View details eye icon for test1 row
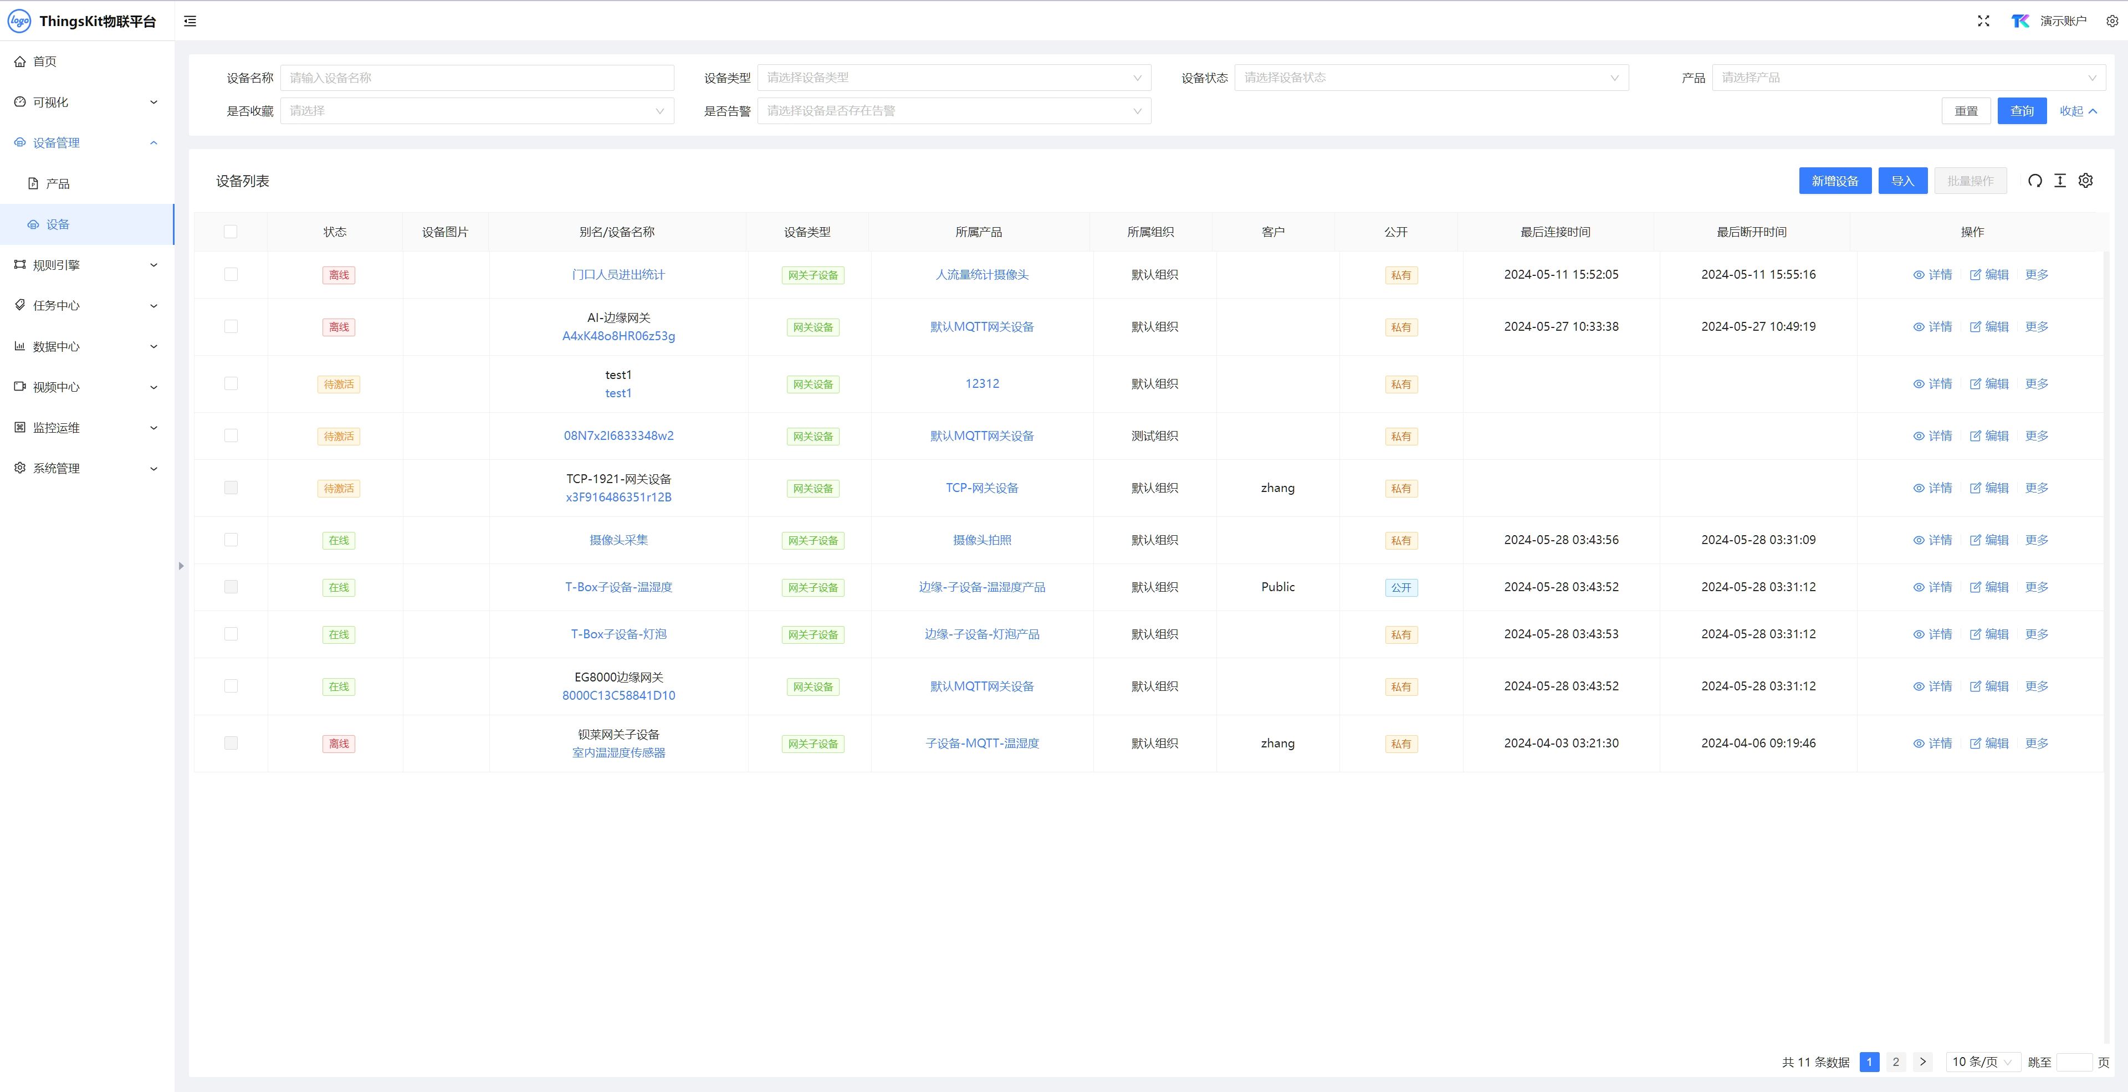The image size is (2128, 1092). 1918,384
